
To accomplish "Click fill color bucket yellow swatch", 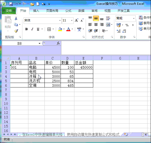I will 60,29.
